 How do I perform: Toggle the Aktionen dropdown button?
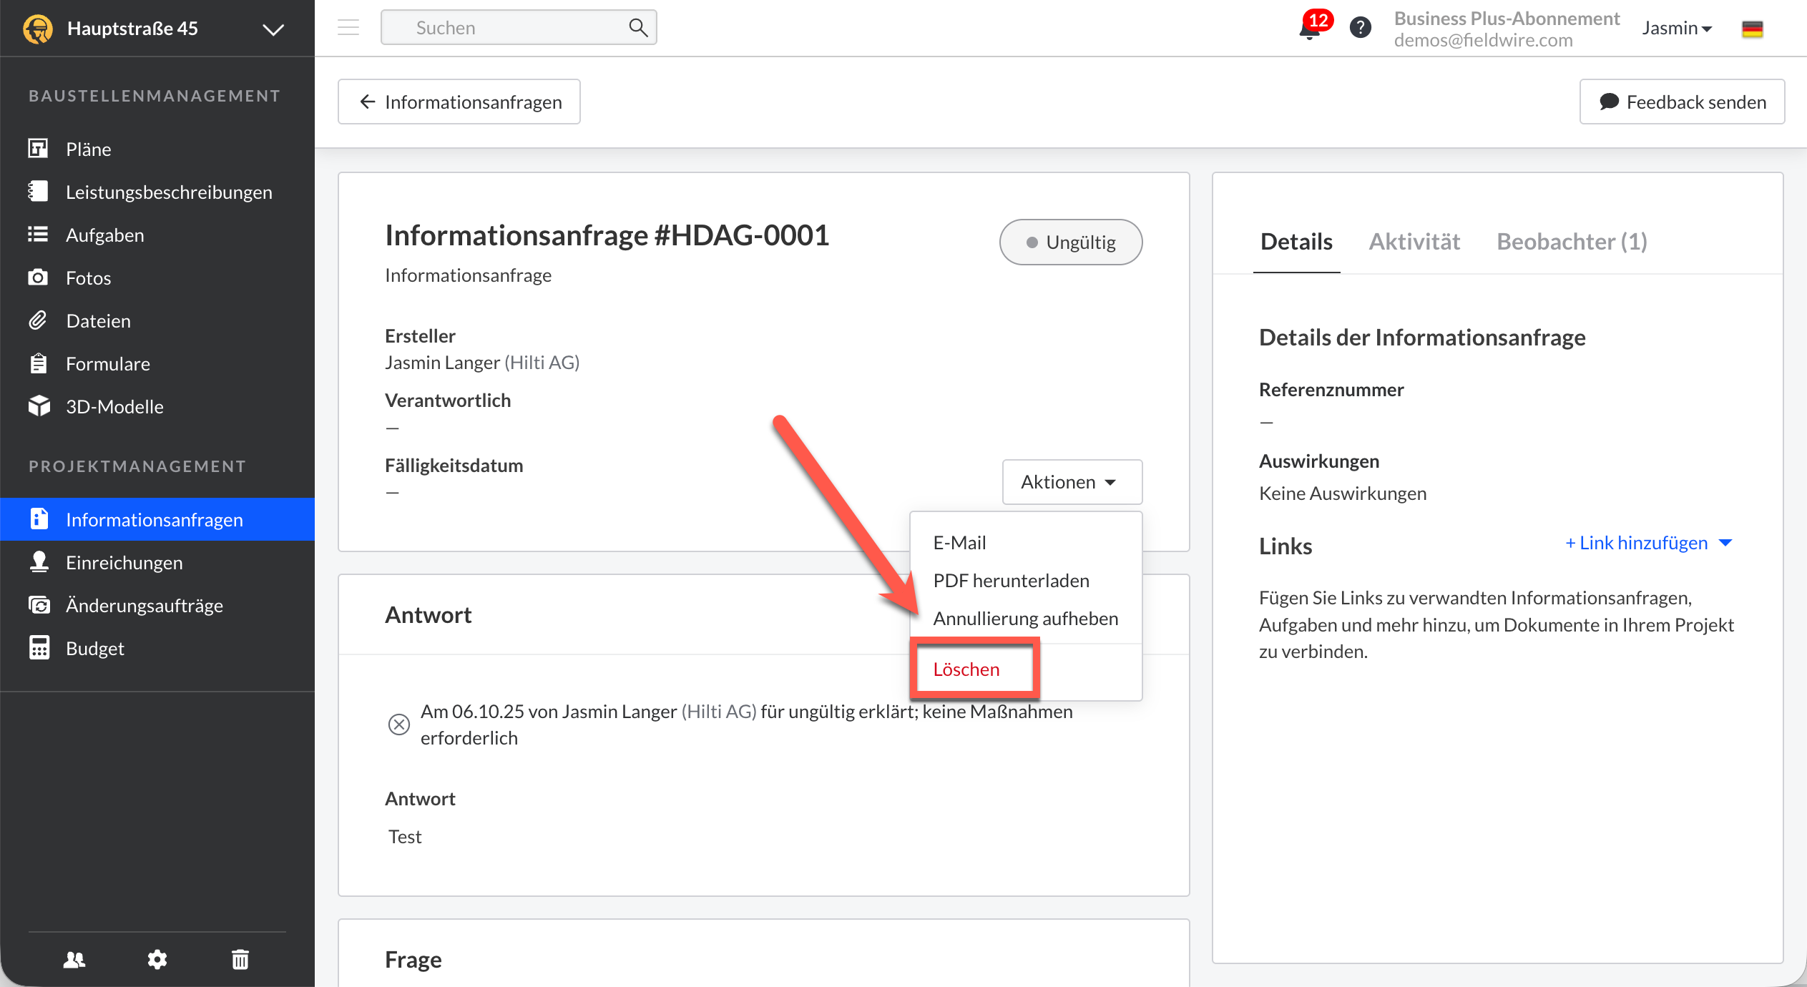1072,482
